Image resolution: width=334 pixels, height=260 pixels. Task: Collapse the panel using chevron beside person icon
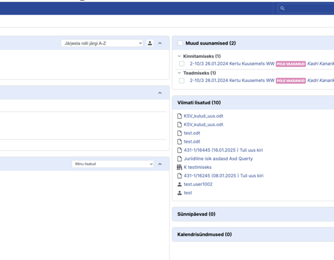[160, 43]
